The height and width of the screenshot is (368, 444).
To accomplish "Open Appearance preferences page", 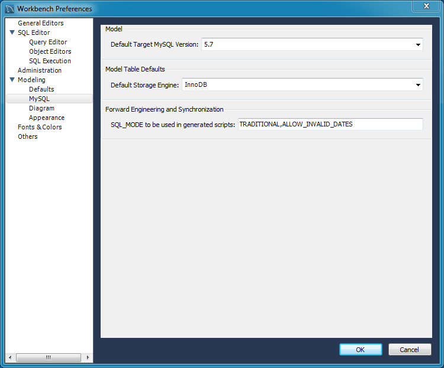I will pos(46,118).
